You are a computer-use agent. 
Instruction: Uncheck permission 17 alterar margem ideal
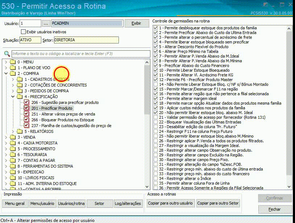(x=156, y=98)
